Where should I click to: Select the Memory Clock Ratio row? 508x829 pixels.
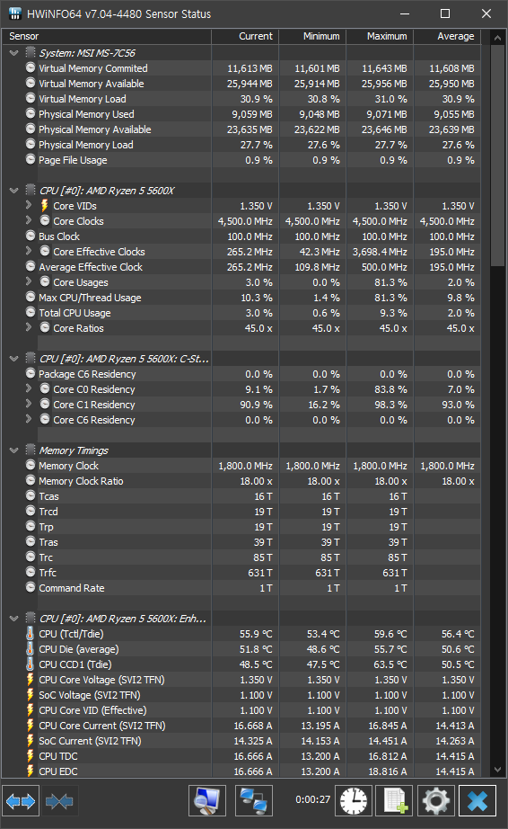click(241, 481)
